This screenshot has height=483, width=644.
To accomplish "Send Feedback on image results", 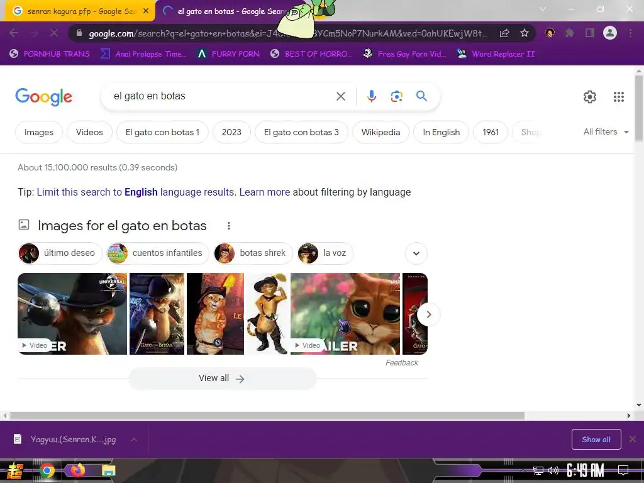I will click(402, 363).
